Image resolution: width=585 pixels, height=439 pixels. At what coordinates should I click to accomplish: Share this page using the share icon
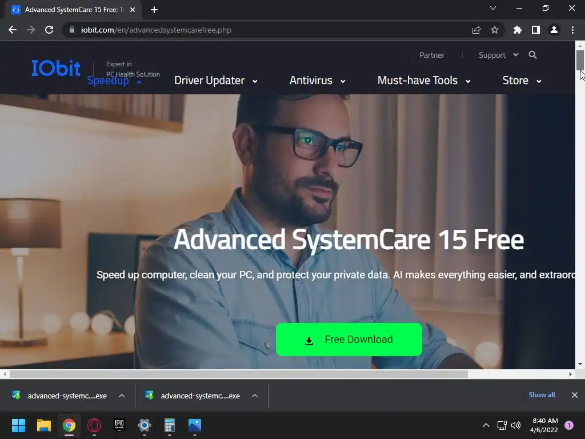coord(476,30)
